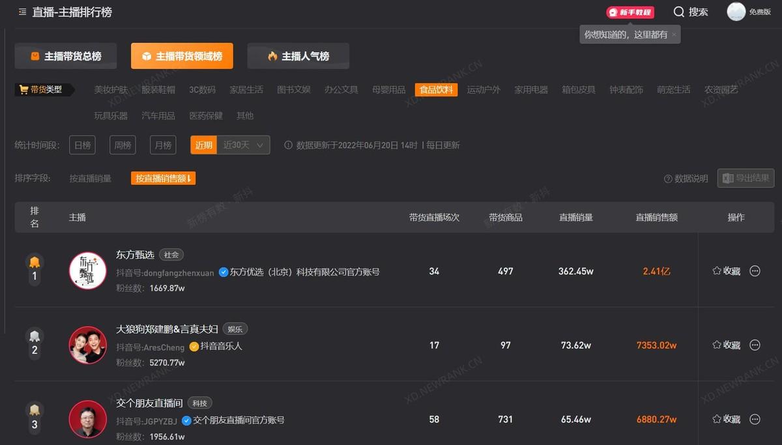
Task: Open more options for 交个朋友直播间 row
Action: click(x=755, y=420)
